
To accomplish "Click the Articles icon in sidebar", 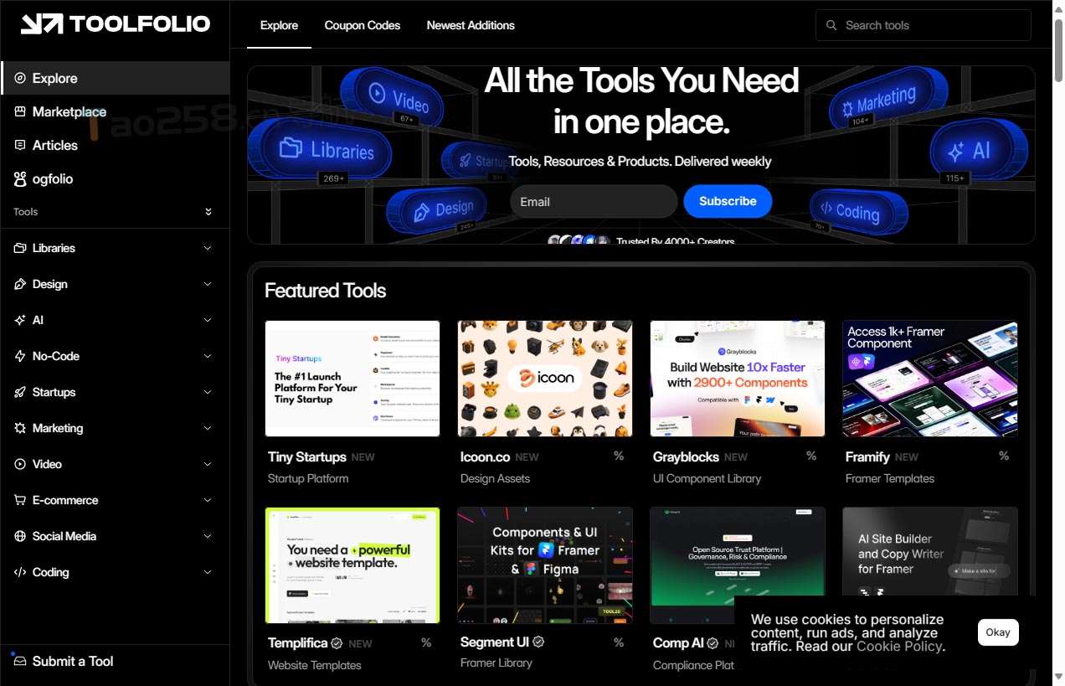I will 20,145.
